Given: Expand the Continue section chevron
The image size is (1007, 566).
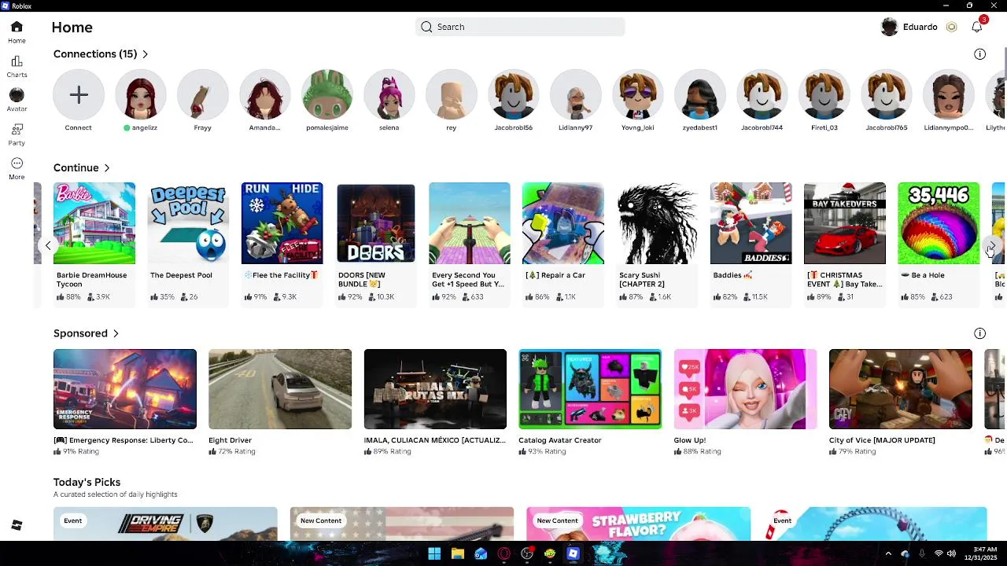Looking at the screenshot, I should coord(106,168).
